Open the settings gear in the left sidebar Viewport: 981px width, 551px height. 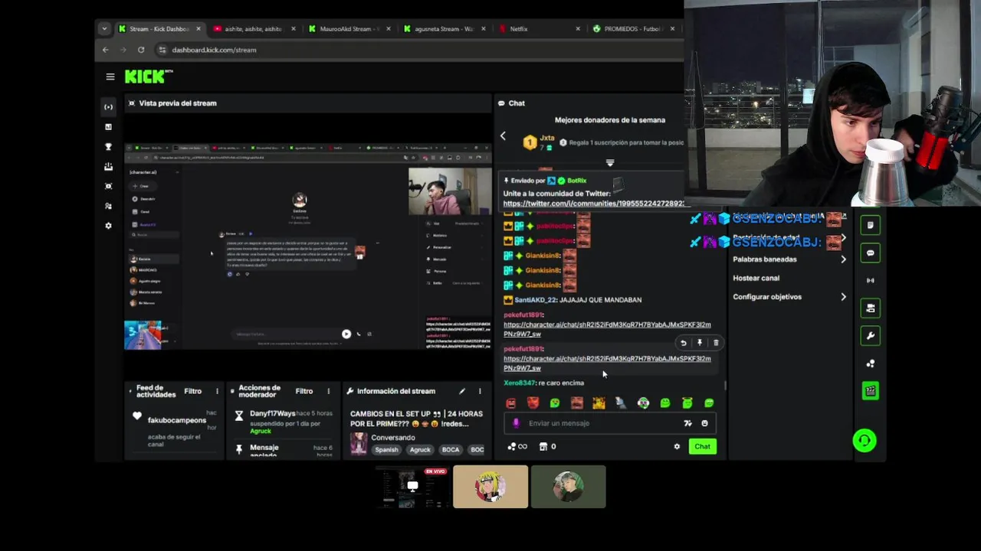tap(108, 226)
